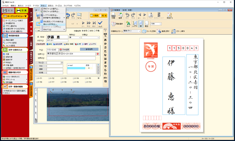Open the 敬称 honorific dropdown
Viewport: 235px width, 141px height.
tap(79, 38)
